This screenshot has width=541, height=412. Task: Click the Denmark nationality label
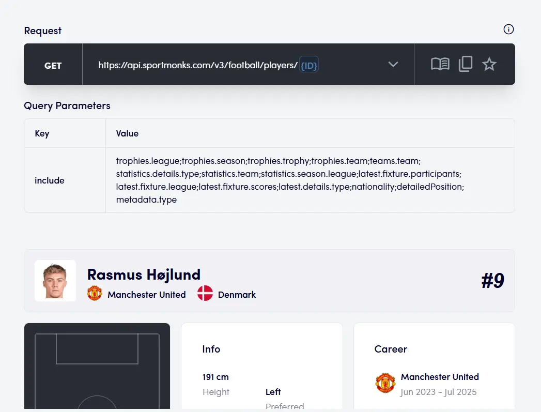(237, 295)
